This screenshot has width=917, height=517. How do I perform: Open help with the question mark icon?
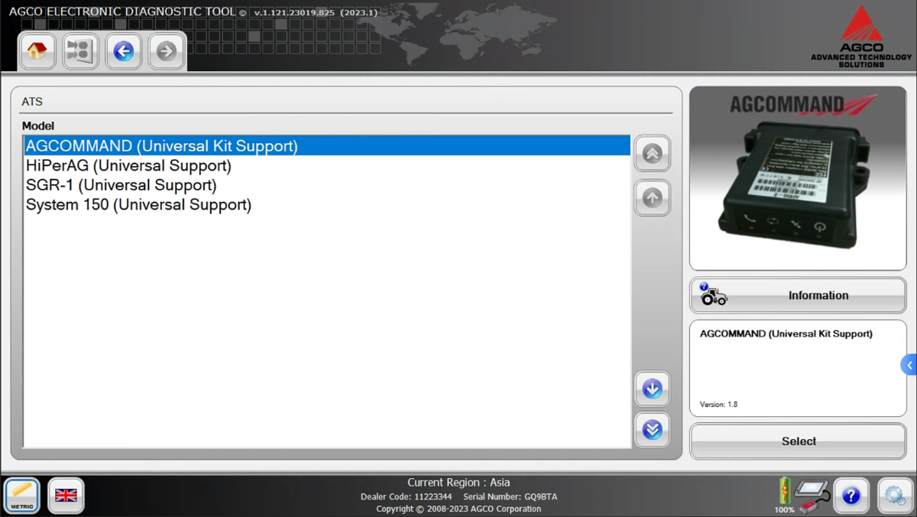point(851,496)
